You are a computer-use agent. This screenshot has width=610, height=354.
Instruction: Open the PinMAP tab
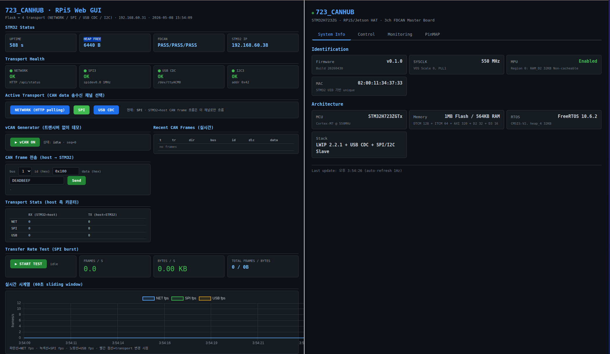point(432,34)
